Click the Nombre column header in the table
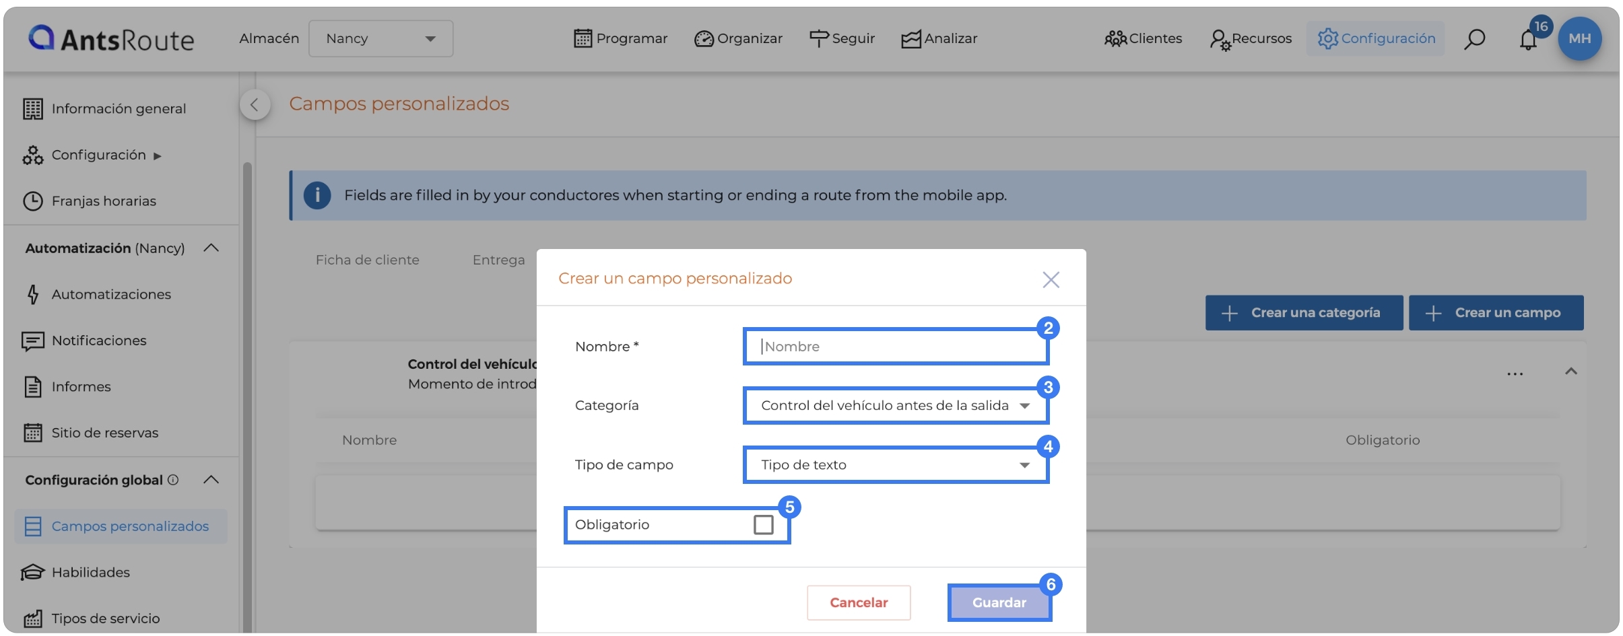Image resolution: width=1623 pixels, height=636 pixels. click(x=369, y=440)
